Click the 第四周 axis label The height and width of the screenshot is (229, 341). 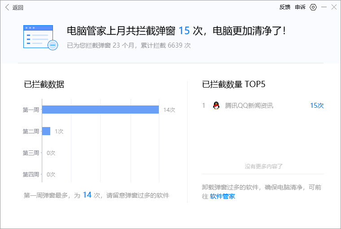(x=31, y=174)
